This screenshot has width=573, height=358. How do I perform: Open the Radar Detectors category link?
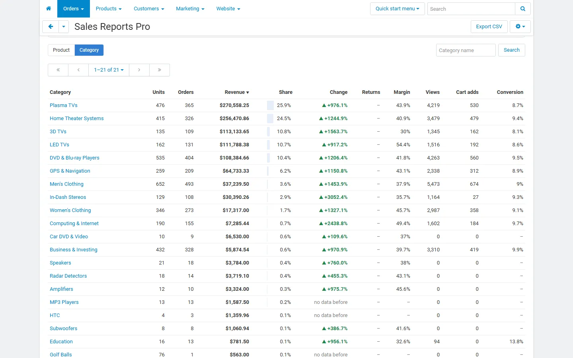[x=68, y=276]
